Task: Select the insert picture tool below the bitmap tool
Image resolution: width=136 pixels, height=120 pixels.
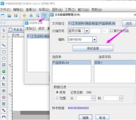Action: tap(4, 71)
